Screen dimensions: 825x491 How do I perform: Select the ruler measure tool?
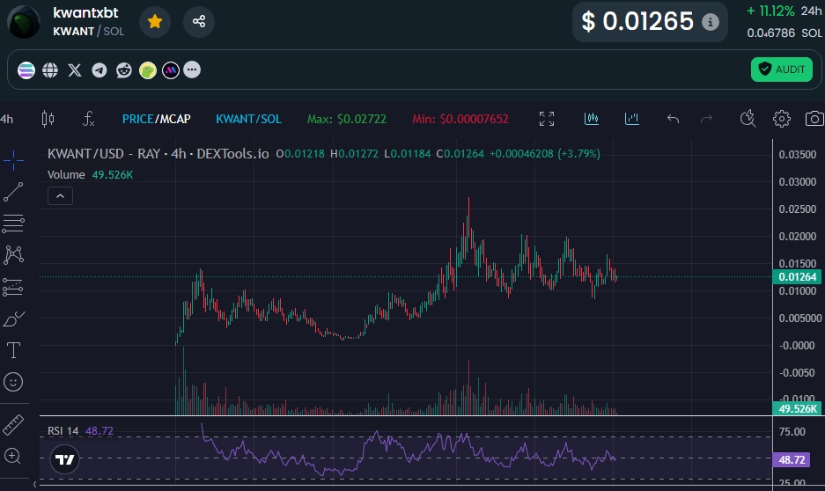pyautogui.click(x=13, y=425)
